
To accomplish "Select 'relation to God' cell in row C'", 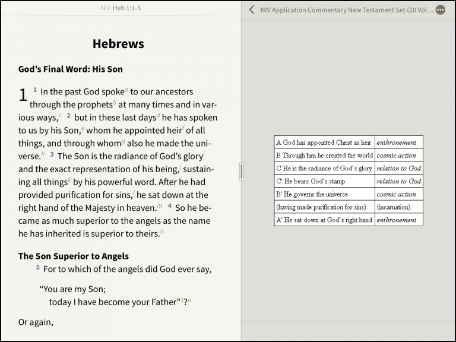I will pos(399,181).
